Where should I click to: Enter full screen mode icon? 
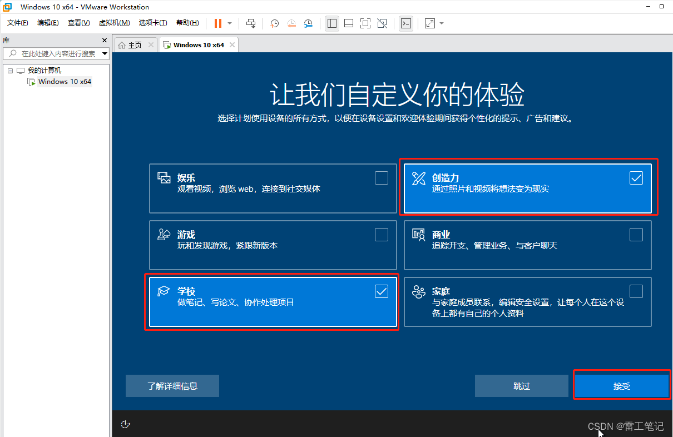(365, 23)
